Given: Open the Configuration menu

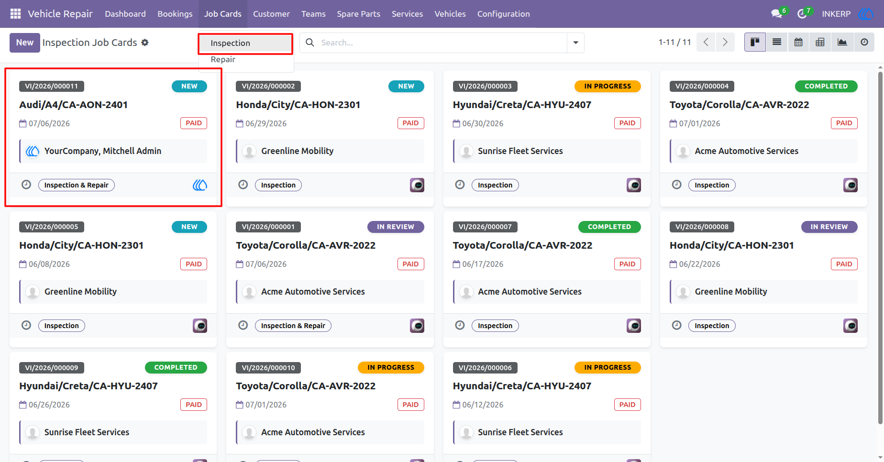Looking at the screenshot, I should (503, 14).
